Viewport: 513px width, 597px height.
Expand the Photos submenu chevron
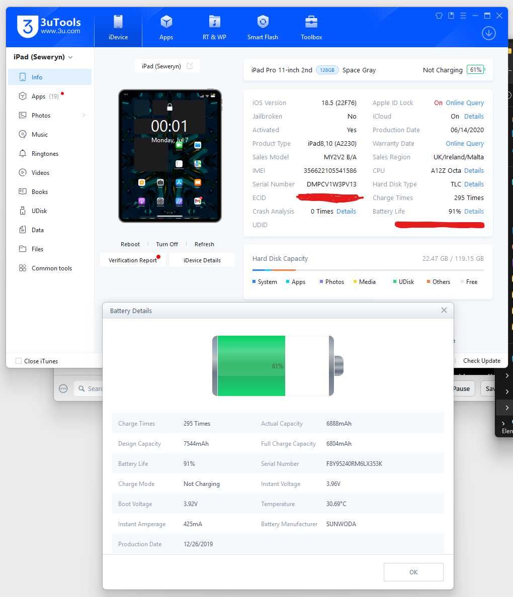84,116
